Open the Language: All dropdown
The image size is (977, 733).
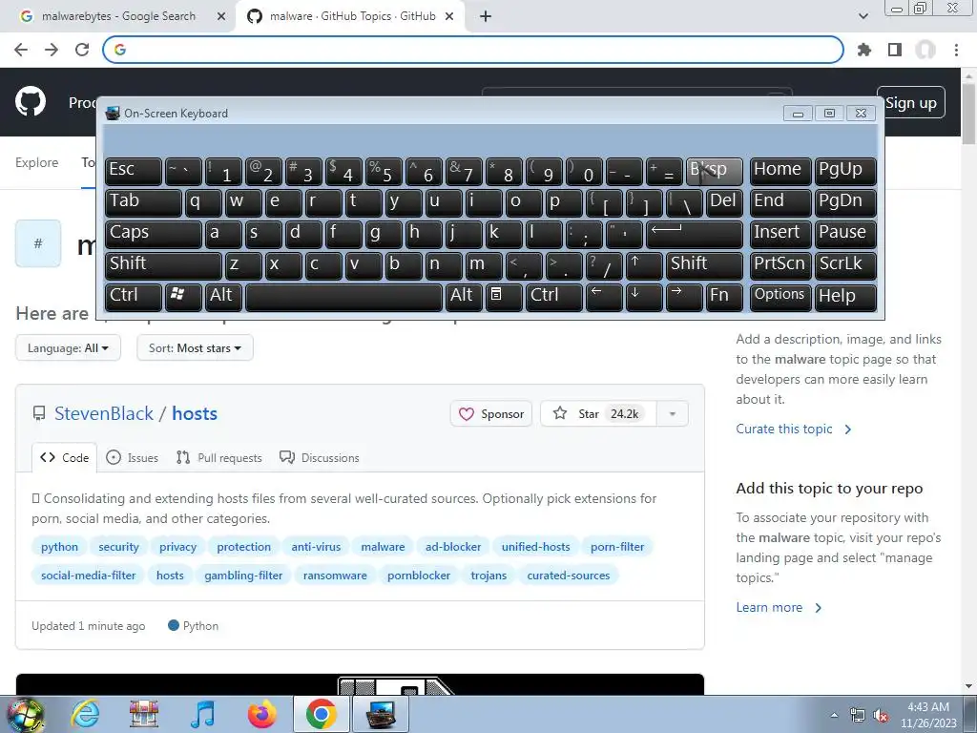pyautogui.click(x=68, y=347)
